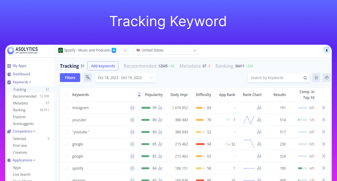Open popularity chart for instagram row
The height and width of the screenshot is (181, 337).
pos(160,107)
